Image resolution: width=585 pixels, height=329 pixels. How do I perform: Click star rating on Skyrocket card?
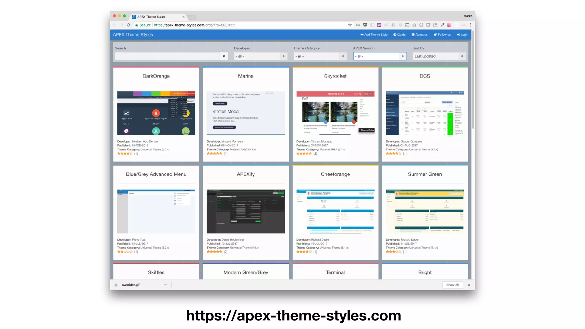(x=304, y=154)
